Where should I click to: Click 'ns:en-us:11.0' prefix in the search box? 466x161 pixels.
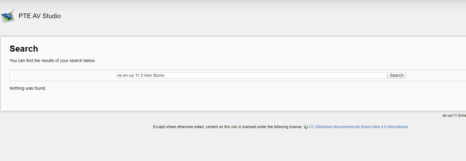(x=130, y=75)
